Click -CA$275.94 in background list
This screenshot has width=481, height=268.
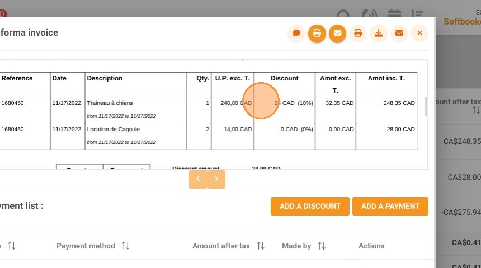pyautogui.click(x=461, y=212)
